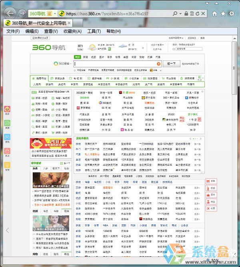The image size is (240, 267).
Task: Select the radio button before today's hot searches
Action: point(74,70)
